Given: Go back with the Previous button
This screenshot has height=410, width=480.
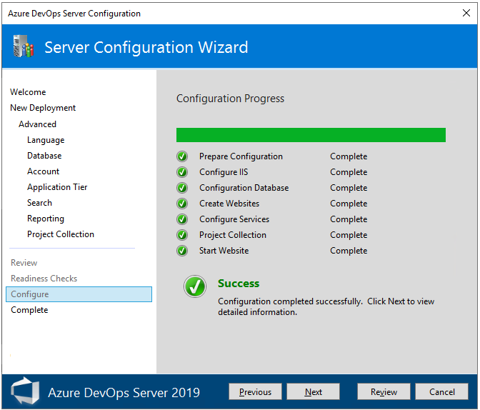Looking at the screenshot, I should 255,391.
